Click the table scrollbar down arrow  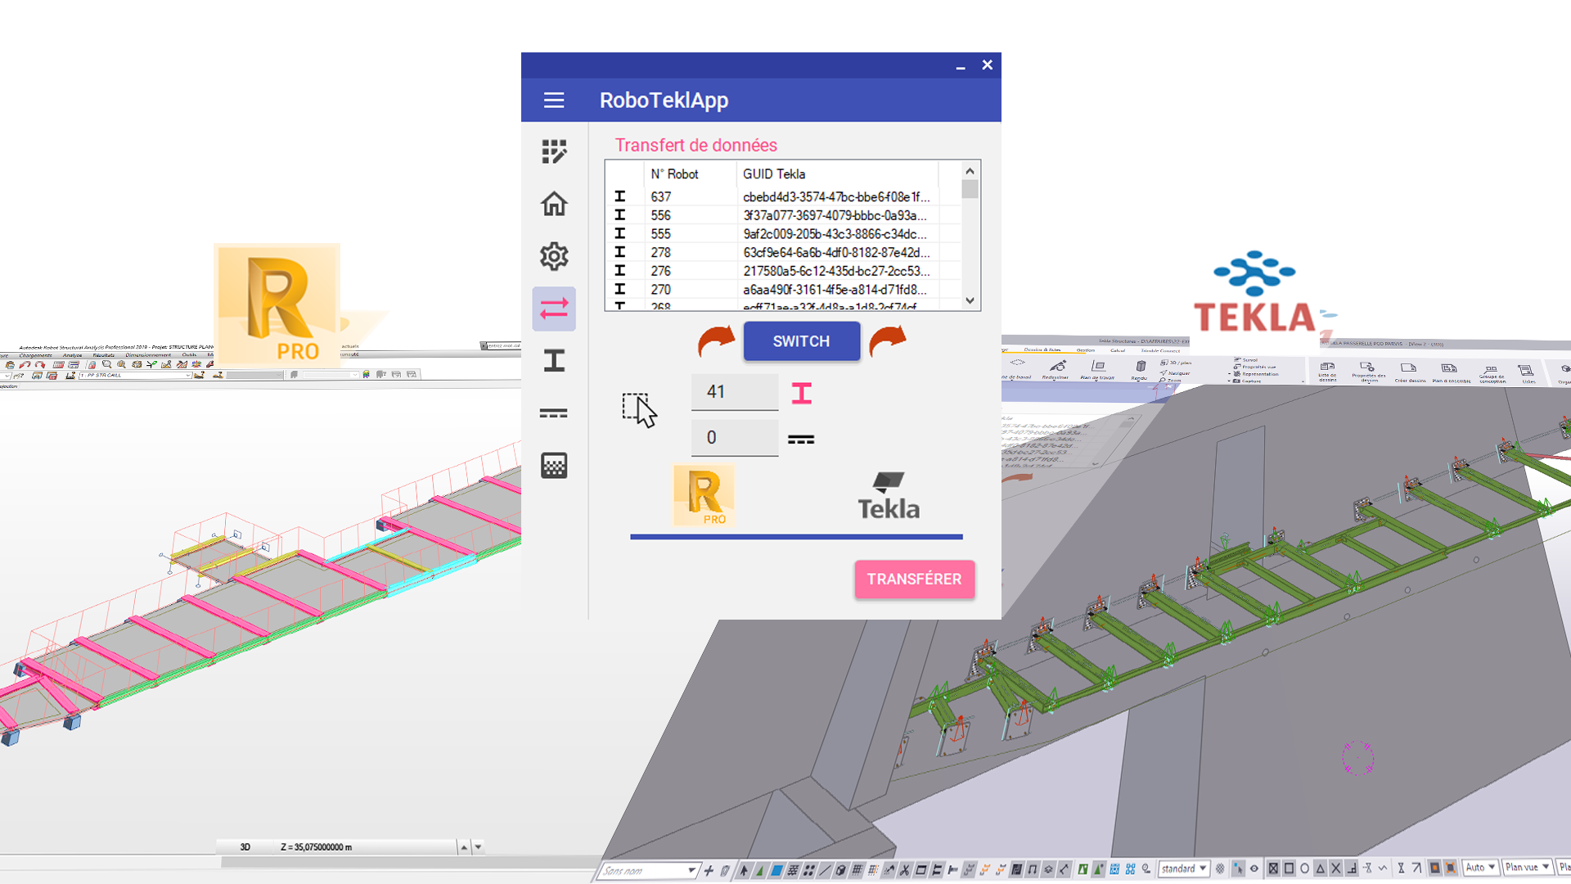pyautogui.click(x=970, y=300)
